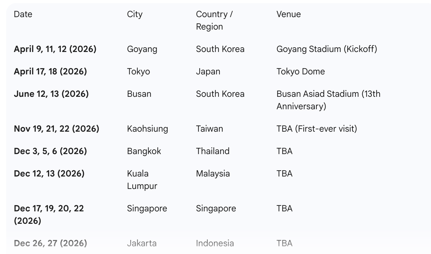Select the Goyang Stadium (Kickoff) venue cell

point(327,49)
